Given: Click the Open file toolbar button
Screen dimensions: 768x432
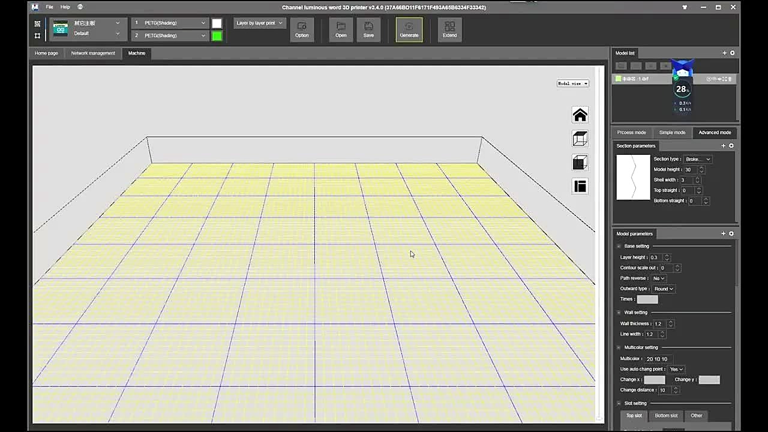Looking at the screenshot, I should point(341,29).
